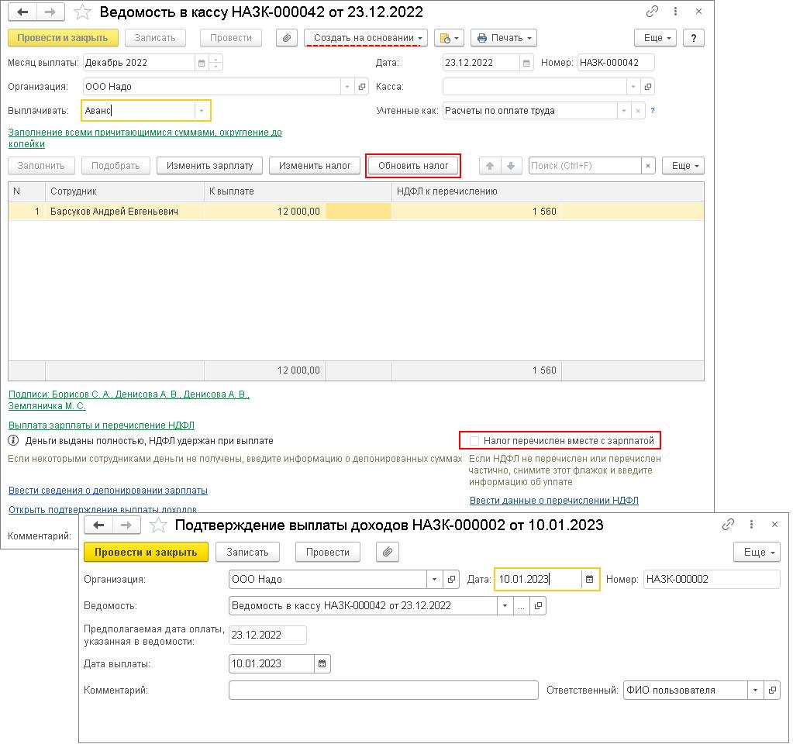Open Организация ООО Надо record in Ведомость
The height and width of the screenshot is (744, 793).
pos(361,87)
